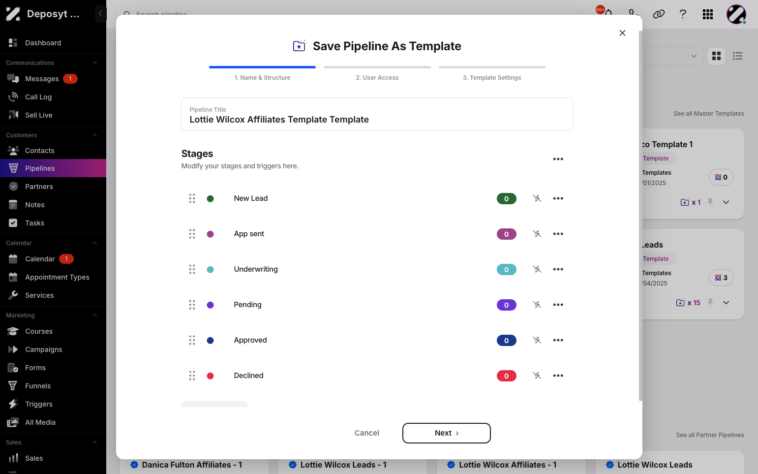Toggle trigger icon for App sent stage
Viewport: 758px width, 474px height.
[537, 234]
